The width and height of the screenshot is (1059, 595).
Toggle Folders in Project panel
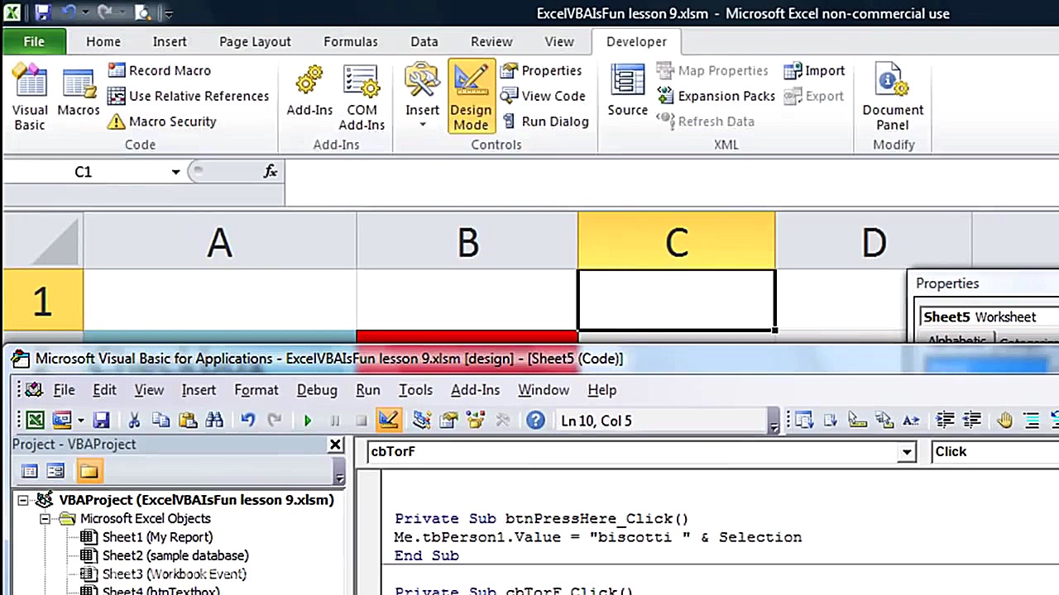89,471
